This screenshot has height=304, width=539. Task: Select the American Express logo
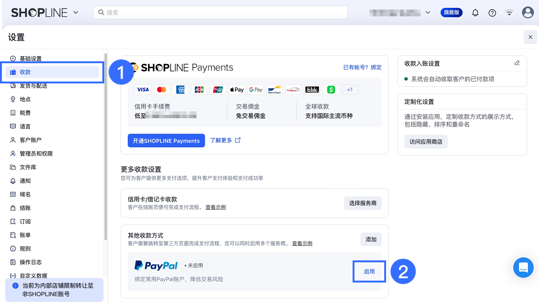[180, 90]
